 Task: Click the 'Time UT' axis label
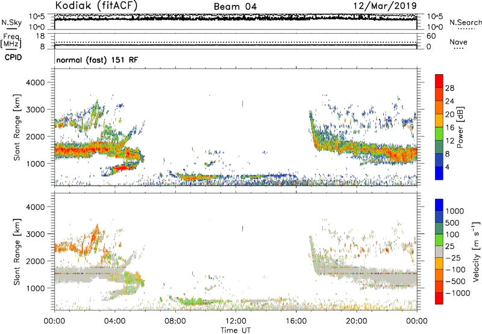pos(236,330)
